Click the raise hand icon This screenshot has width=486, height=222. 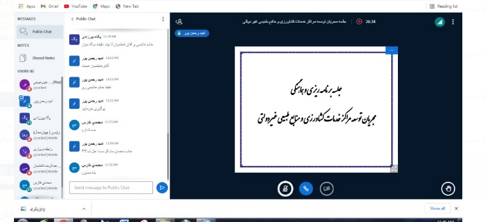point(448,189)
